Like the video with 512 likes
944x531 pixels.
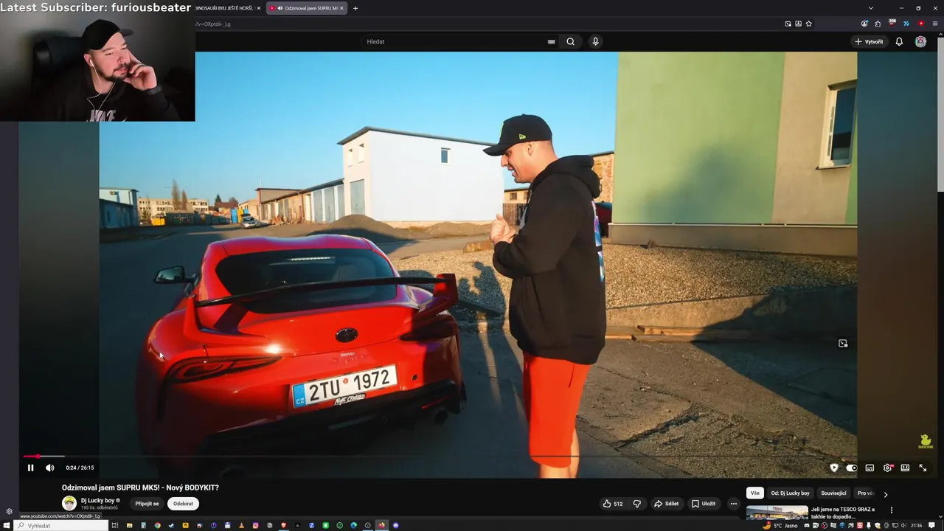[613, 504]
